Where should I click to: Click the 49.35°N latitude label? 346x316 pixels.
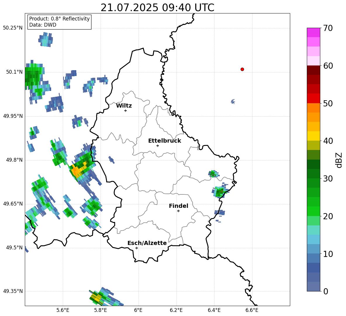[13, 291]
